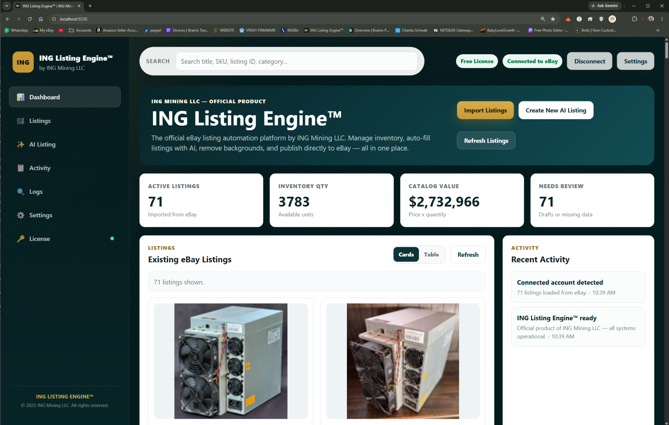This screenshot has width=669, height=425.
Task: Open the Connected account detected activity
Action: pos(578,287)
